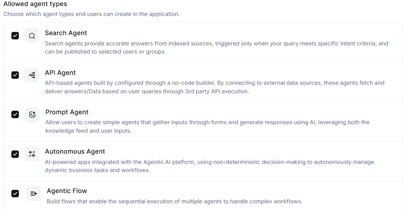Click the Autonomous Agent heading
This screenshot has width=405, height=209.
click(x=75, y=152)
